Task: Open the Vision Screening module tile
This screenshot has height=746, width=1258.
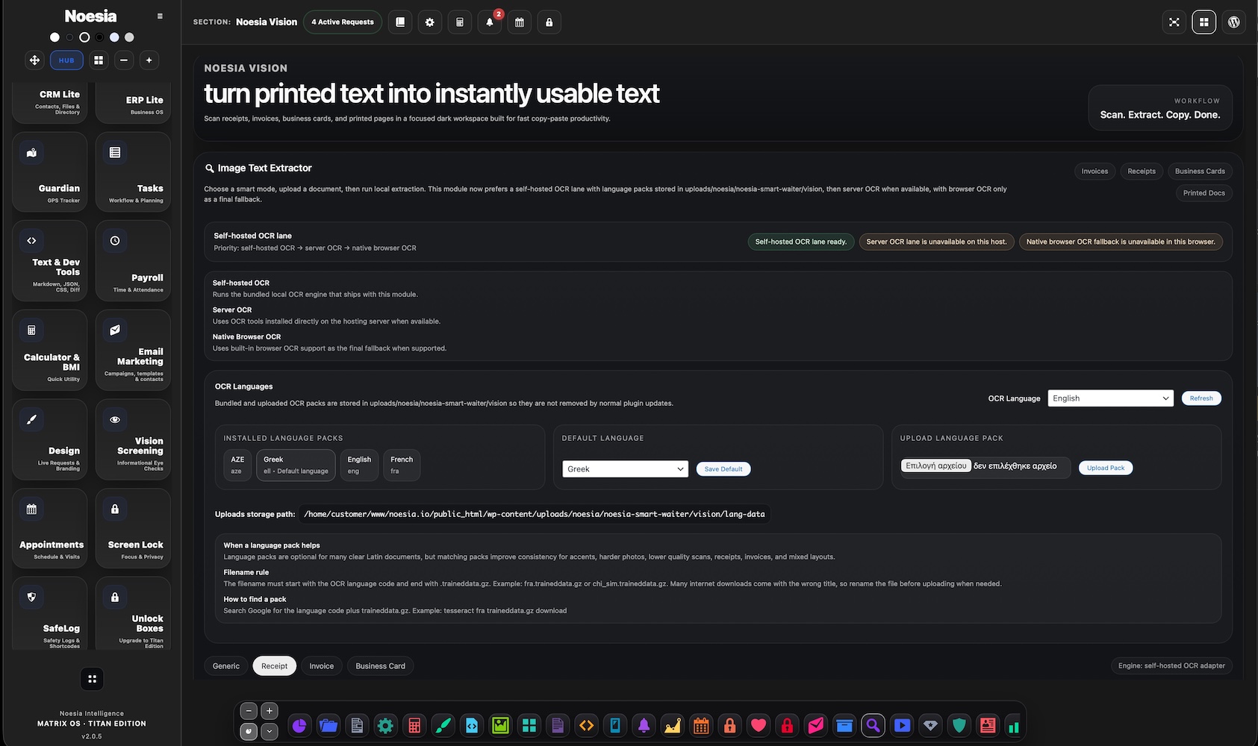Action: click(133, 439)
